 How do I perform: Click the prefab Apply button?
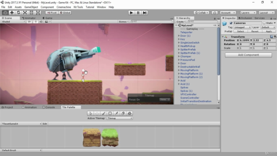pos(269,31)
